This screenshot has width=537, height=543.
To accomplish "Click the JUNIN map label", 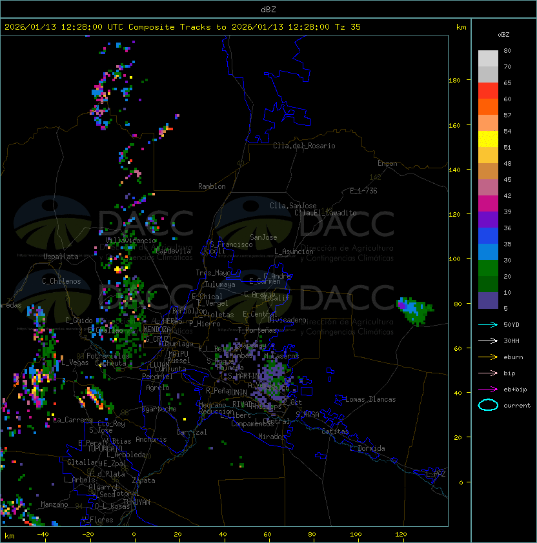I will (238, 392).
